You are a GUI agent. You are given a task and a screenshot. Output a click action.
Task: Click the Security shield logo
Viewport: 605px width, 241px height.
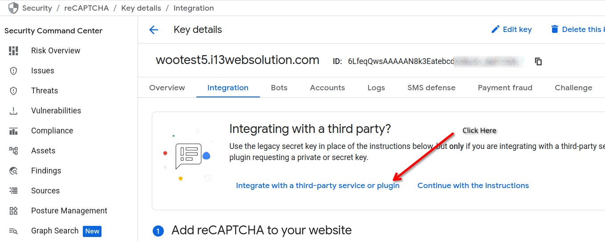[x=13, y=8]
